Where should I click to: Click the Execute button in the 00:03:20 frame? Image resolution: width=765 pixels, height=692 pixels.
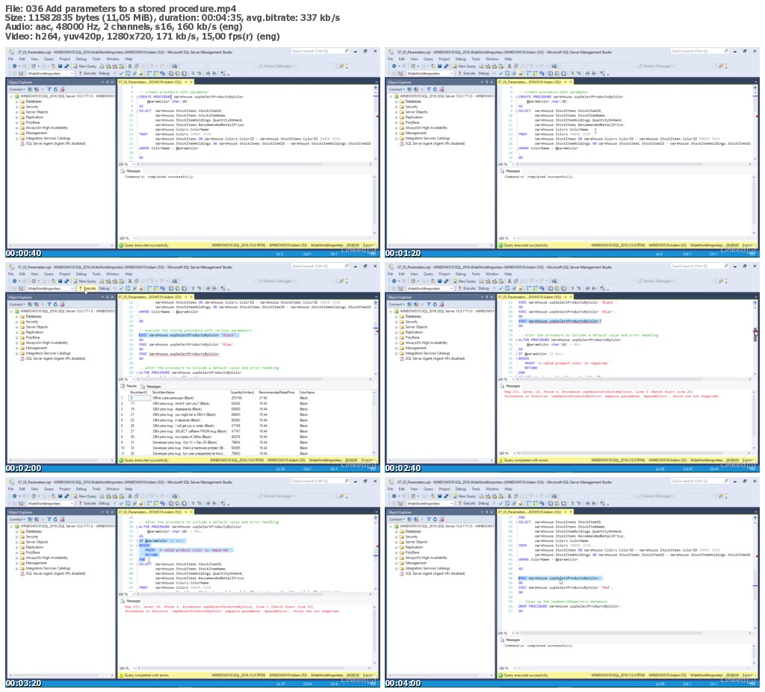point(88,503)
